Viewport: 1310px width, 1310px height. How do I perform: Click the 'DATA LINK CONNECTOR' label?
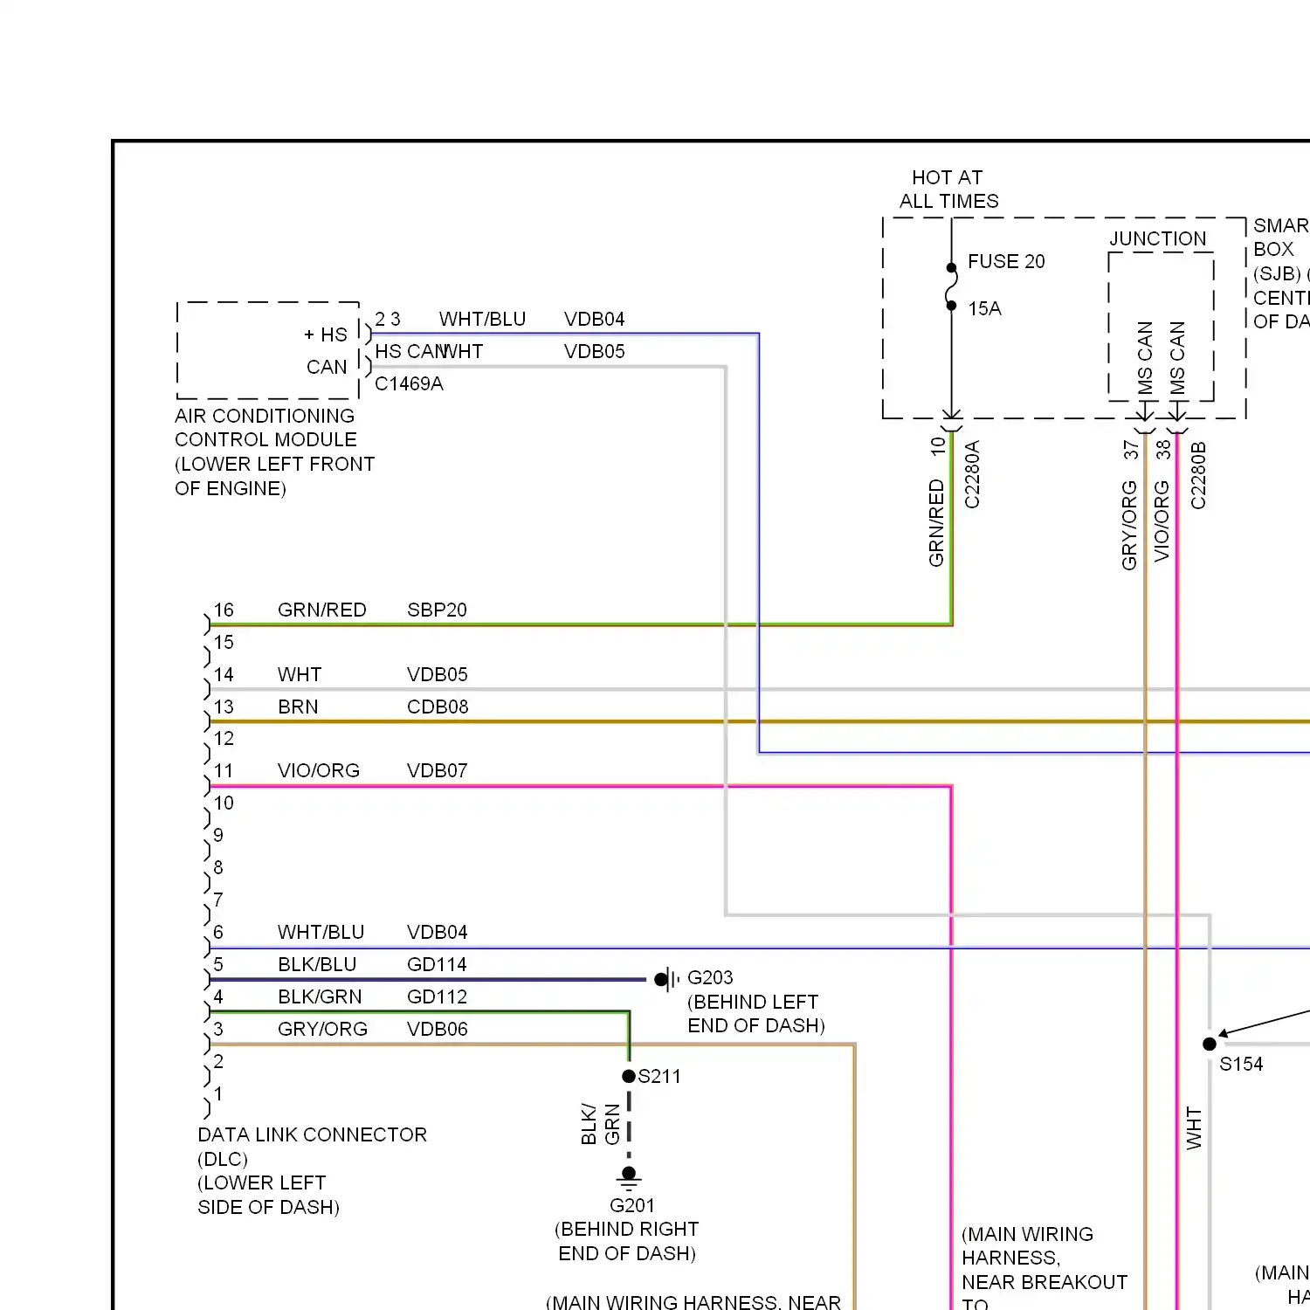click(313, 1134)
